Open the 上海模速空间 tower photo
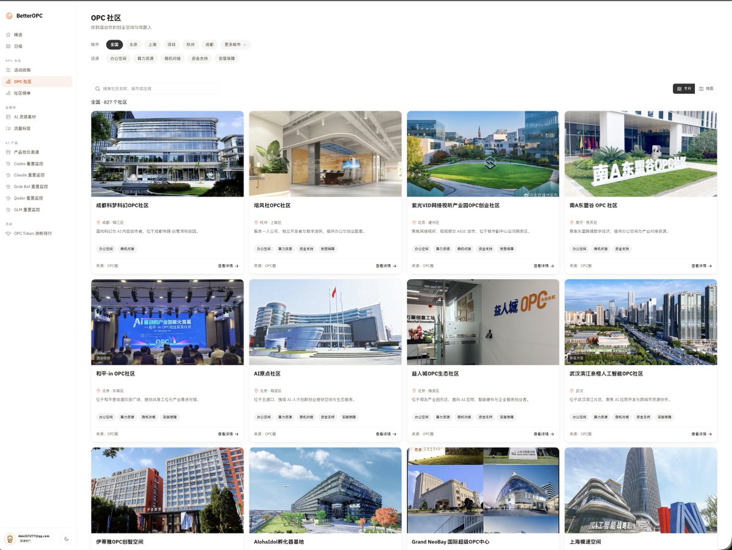The width and height of the screenshot is (732, 550). click(641, 490)
